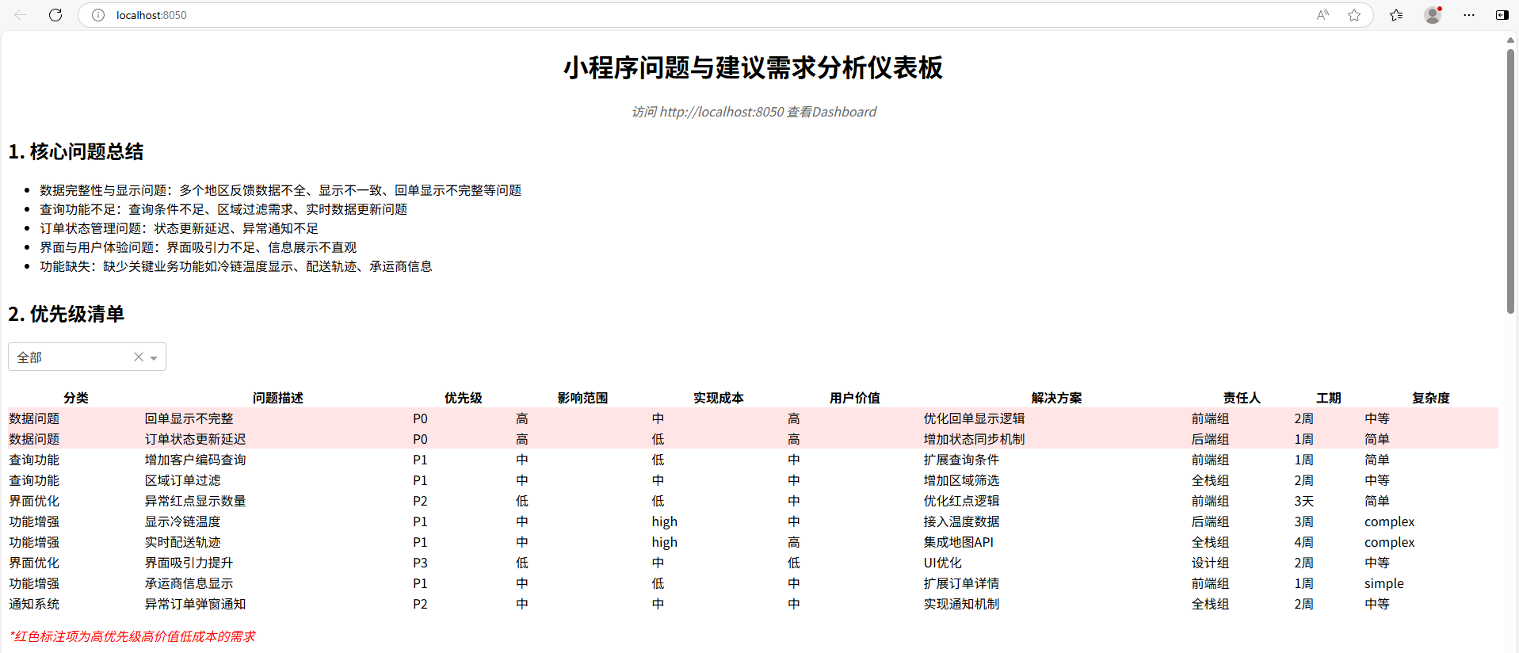Click the 优化红点逻辑 solution cell
The image size is (1519, 653).
tap(1057, 501)
